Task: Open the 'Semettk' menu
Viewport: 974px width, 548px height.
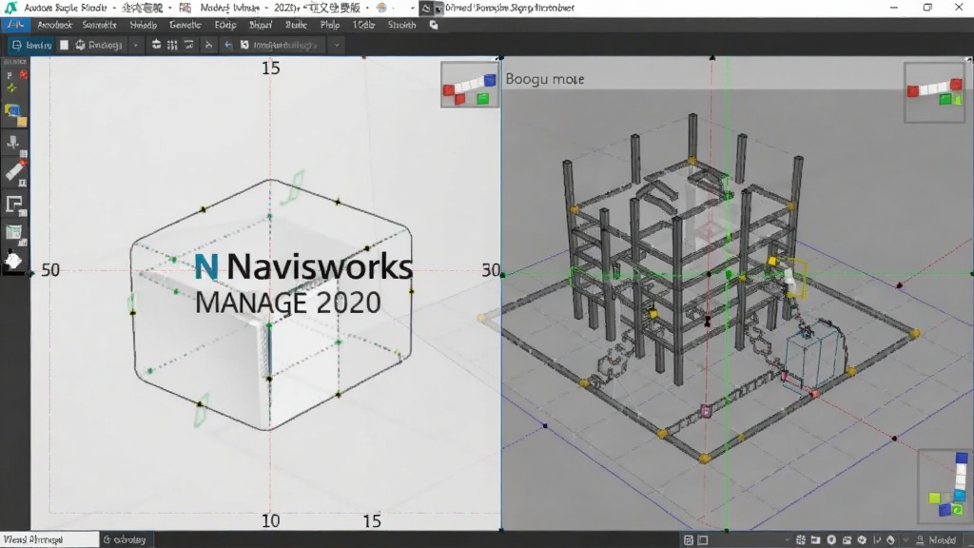Action: tap(99, 25)
